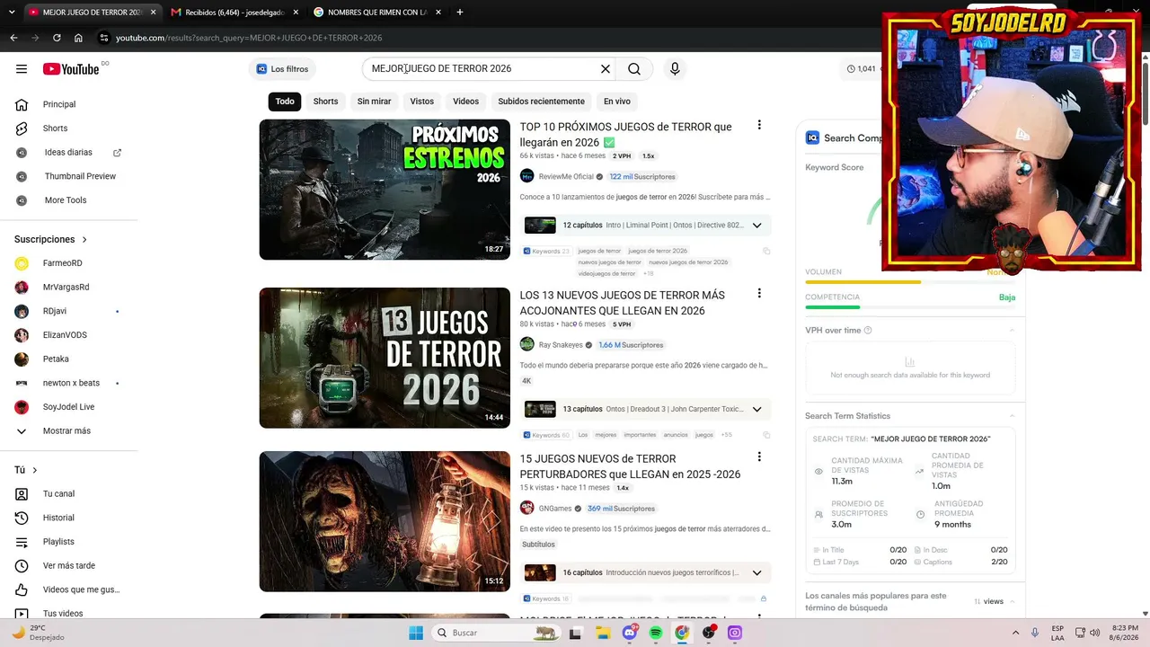The height and width of the screenshot is (647, 1150).
Task: Open LOS 13 NUEVOS JUEGOS video title
Action: 623,303
